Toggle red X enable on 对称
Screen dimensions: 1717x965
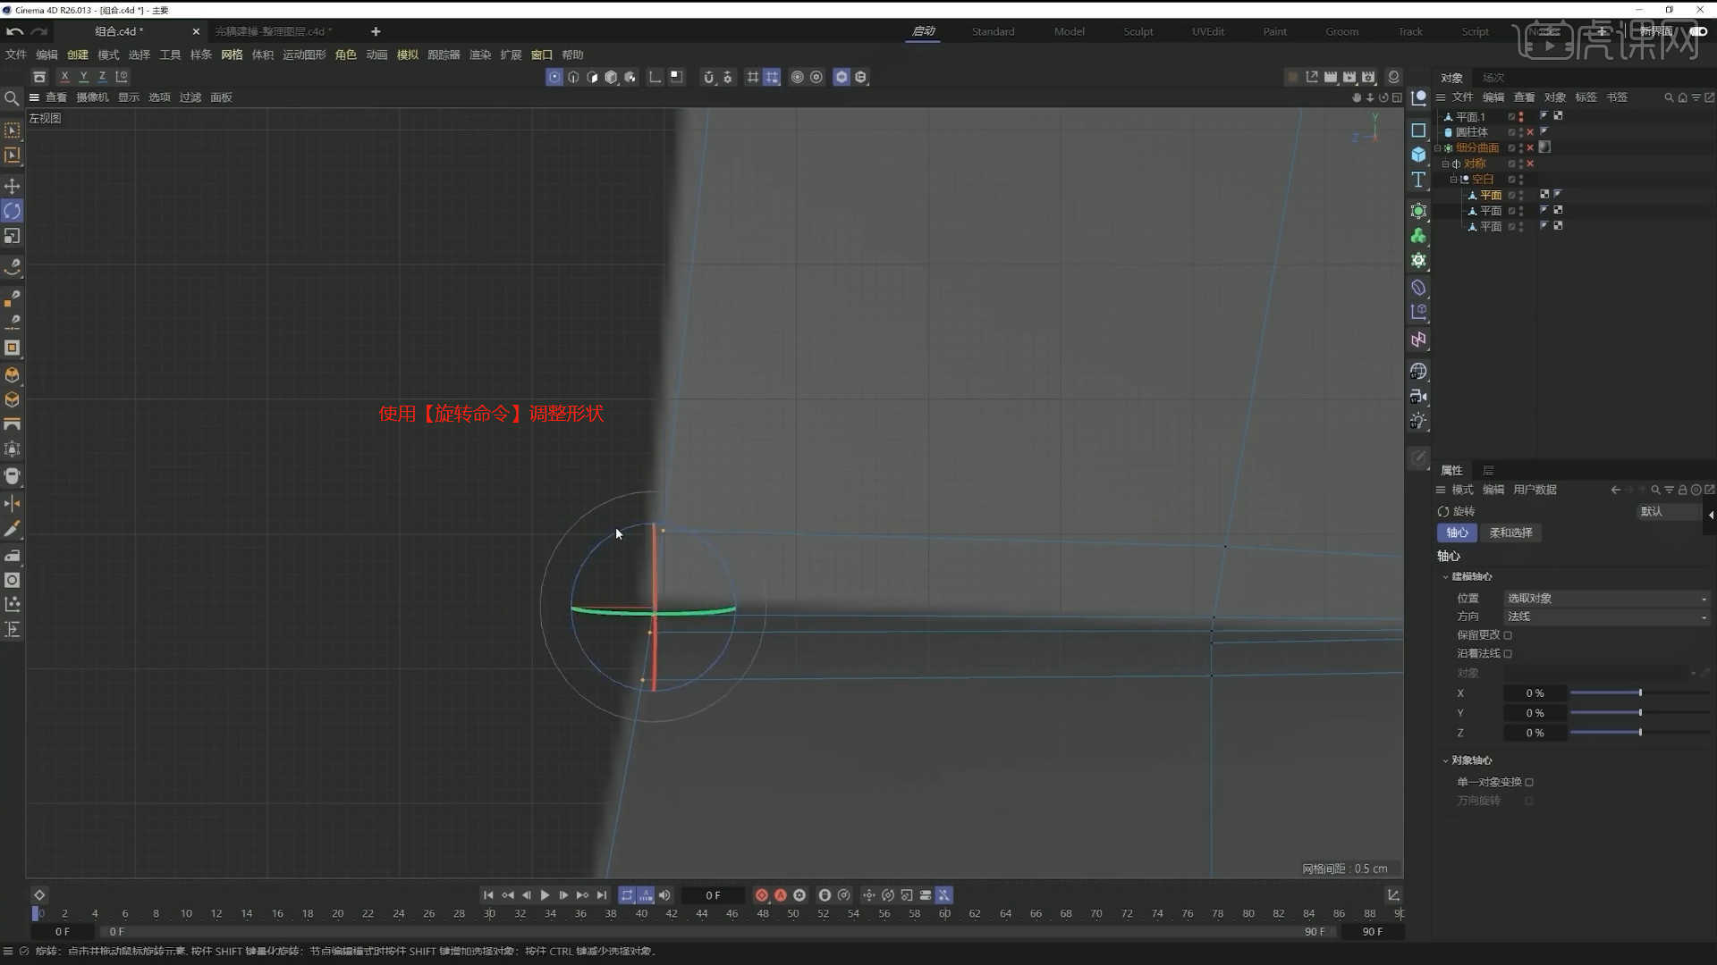pyautogui.click(x=1530, y=164)
